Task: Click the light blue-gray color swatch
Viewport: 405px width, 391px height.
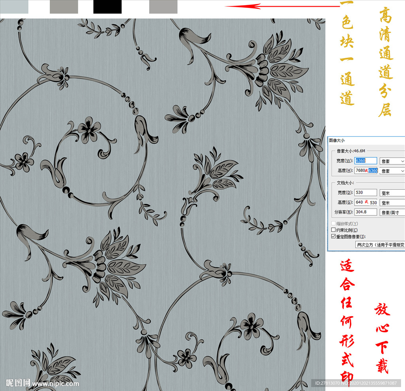Action: (14, 7)
